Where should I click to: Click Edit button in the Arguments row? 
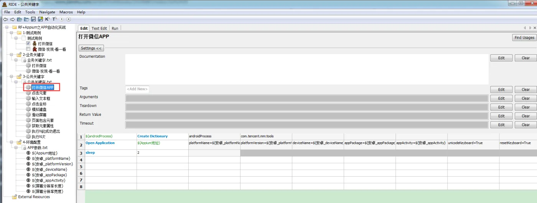point(501,98)
